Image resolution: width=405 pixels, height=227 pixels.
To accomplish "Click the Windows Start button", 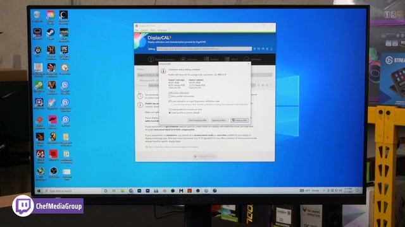I will [39, 190].
